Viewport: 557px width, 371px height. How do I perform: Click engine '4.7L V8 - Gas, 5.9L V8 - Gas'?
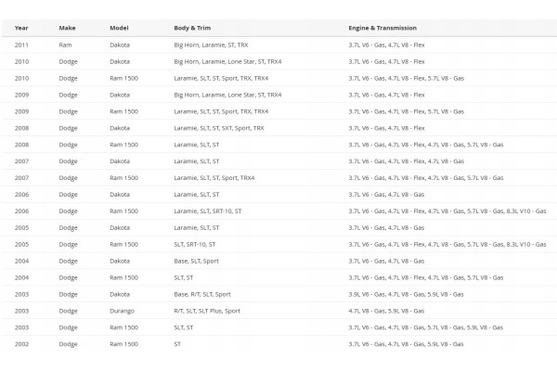click(x=386, y=311)
